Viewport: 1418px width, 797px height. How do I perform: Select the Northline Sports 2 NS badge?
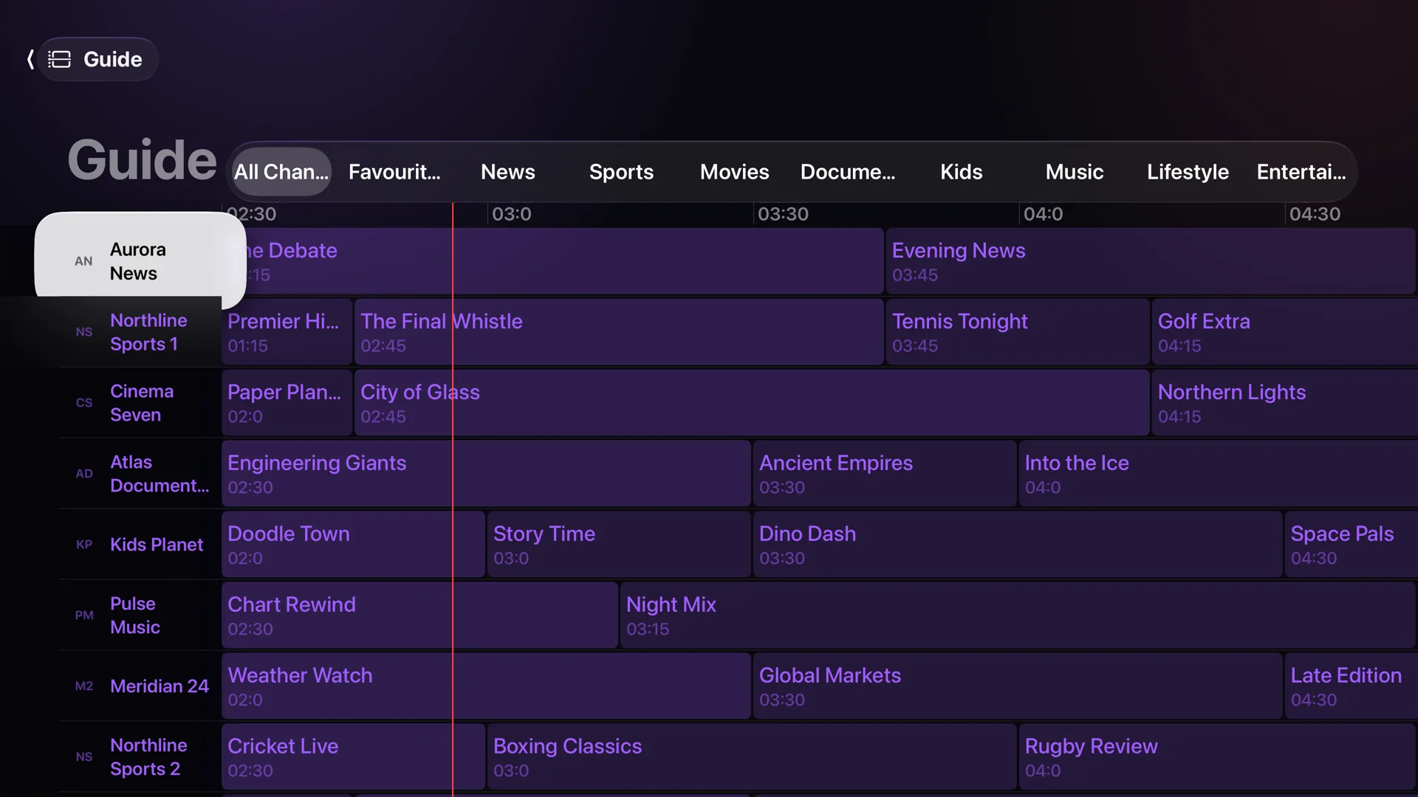pyautogui.click(x=84, y=757)
